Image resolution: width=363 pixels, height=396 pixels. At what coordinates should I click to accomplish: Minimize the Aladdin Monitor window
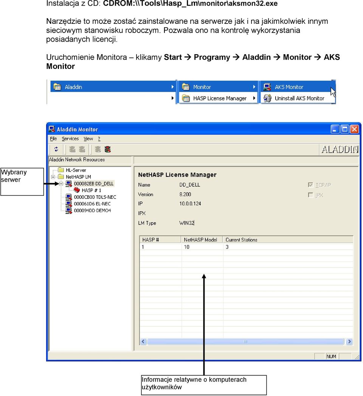point(335,129)
